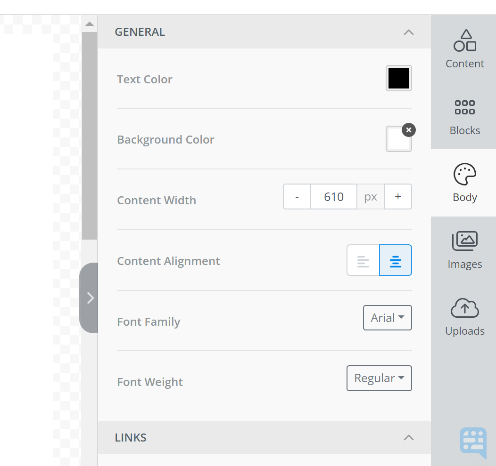Switch to the GENERAL settings section

(x=140, y=32)
